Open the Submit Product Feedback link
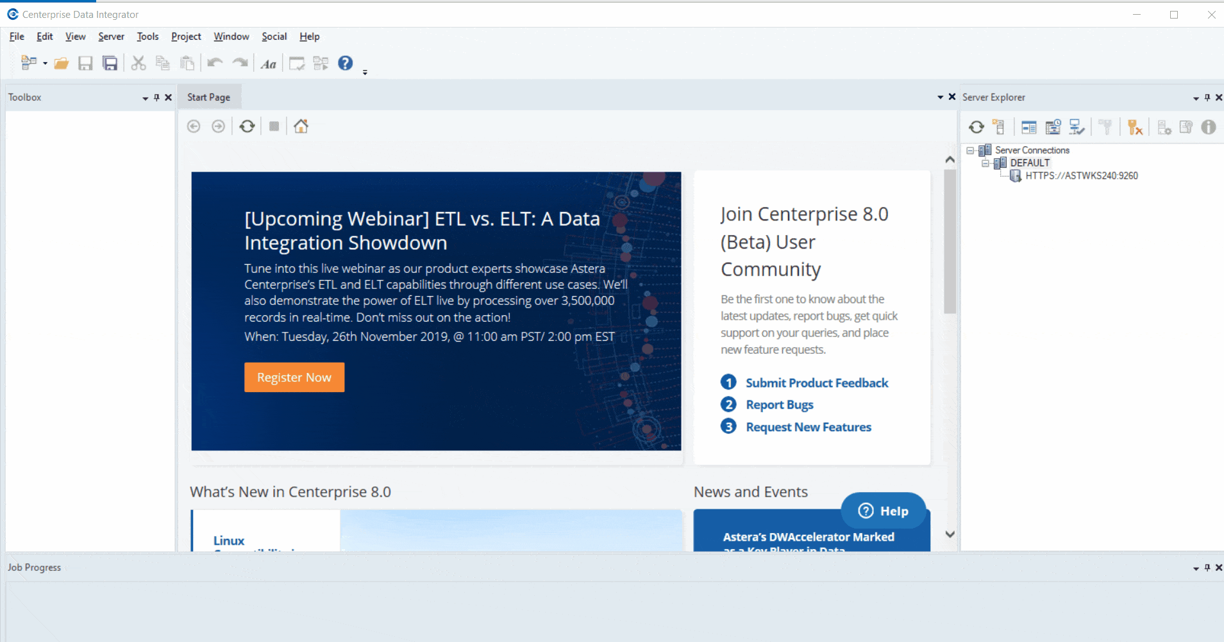The image size is (1224, 642). [x=816, y=383]
